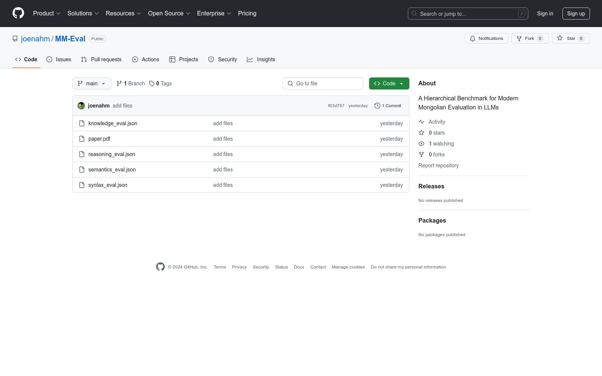Screen dimensions: 602x376
Task: Switch to the Issues tab
Action: pyautogui.click(x=59, y=59)
